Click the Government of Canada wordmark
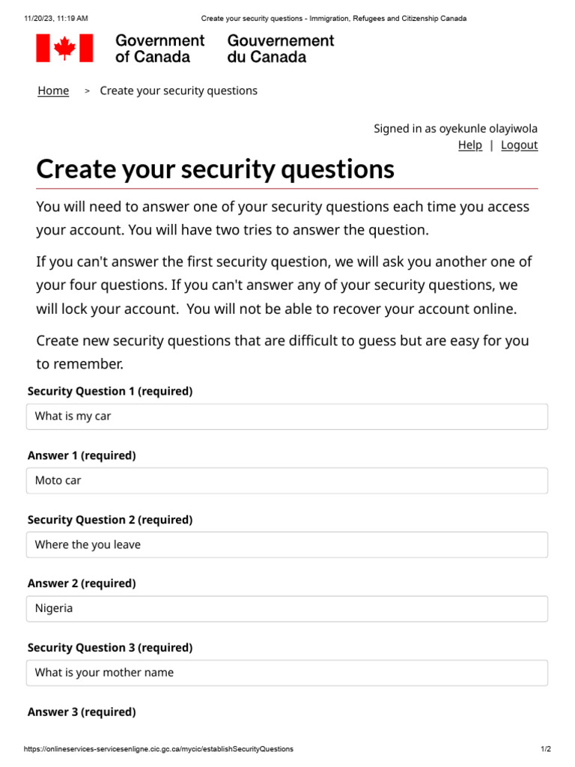The height and width of the screenshot is (767, 575). click(x=159, y=48)
